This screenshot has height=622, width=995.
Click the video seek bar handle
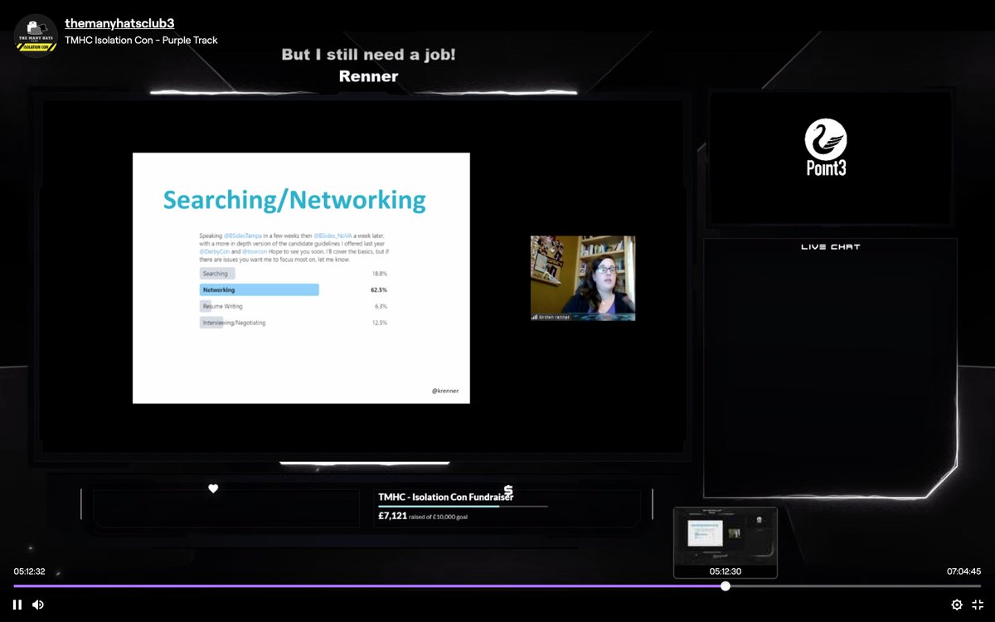pos(726,586)
